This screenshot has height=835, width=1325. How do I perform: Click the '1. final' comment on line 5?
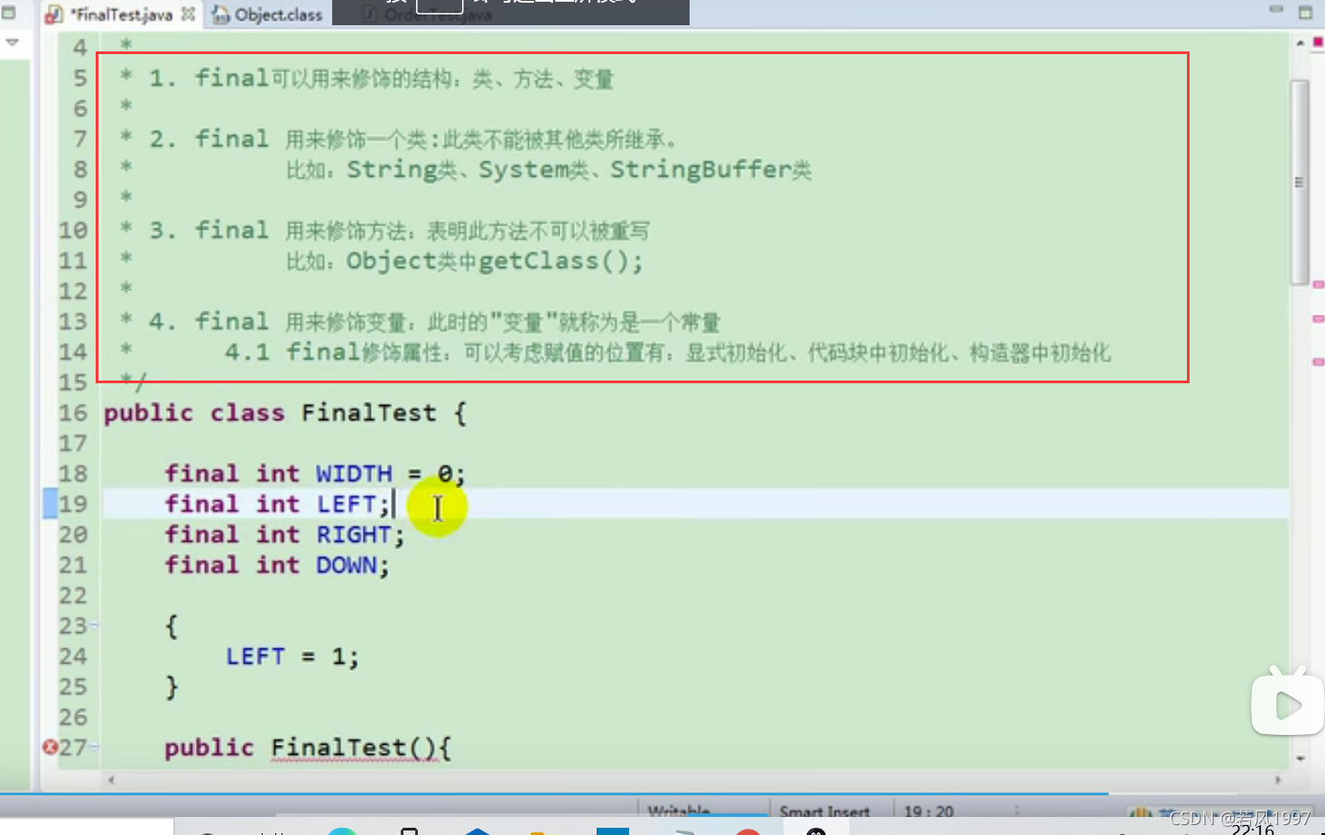tap(209, 78)
